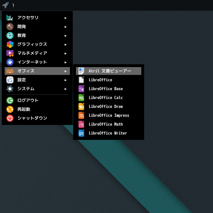Click the yellow LibreOffice Draw icon

click(81, 106)
